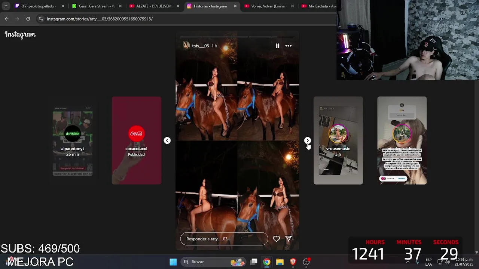Open the taty___03 username link
The image size is (479, 269).
(x=200, y=46)
